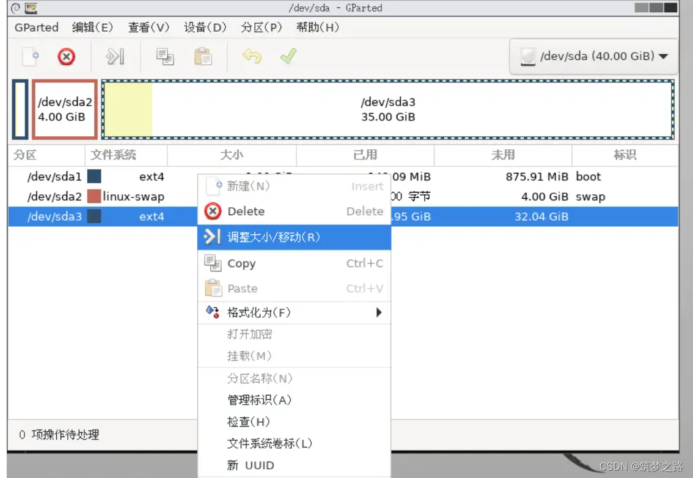Image resolution: width=693 pixels, height=478 pixels.
Task: Click the Paste partition toolbar icon
Action: tap(203, 57)
